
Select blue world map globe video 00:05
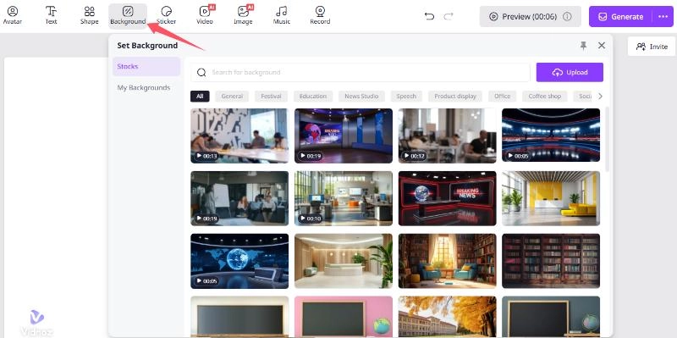(x=239, y=261)
